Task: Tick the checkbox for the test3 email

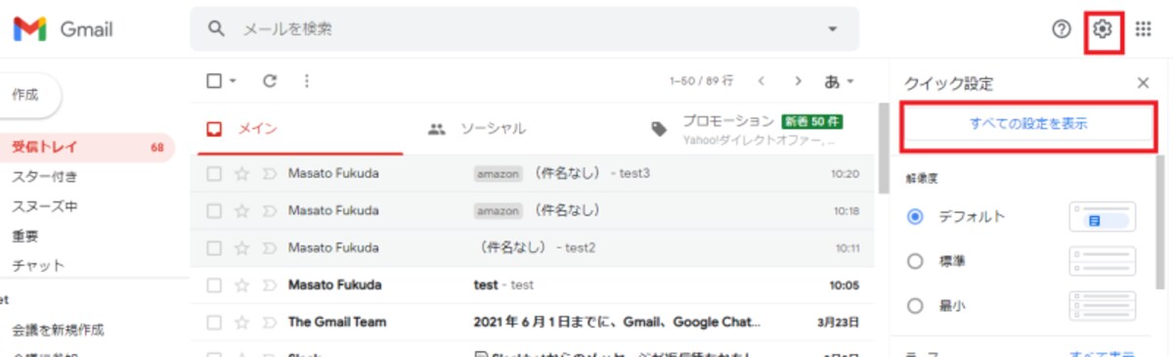Action: point(214,173)
